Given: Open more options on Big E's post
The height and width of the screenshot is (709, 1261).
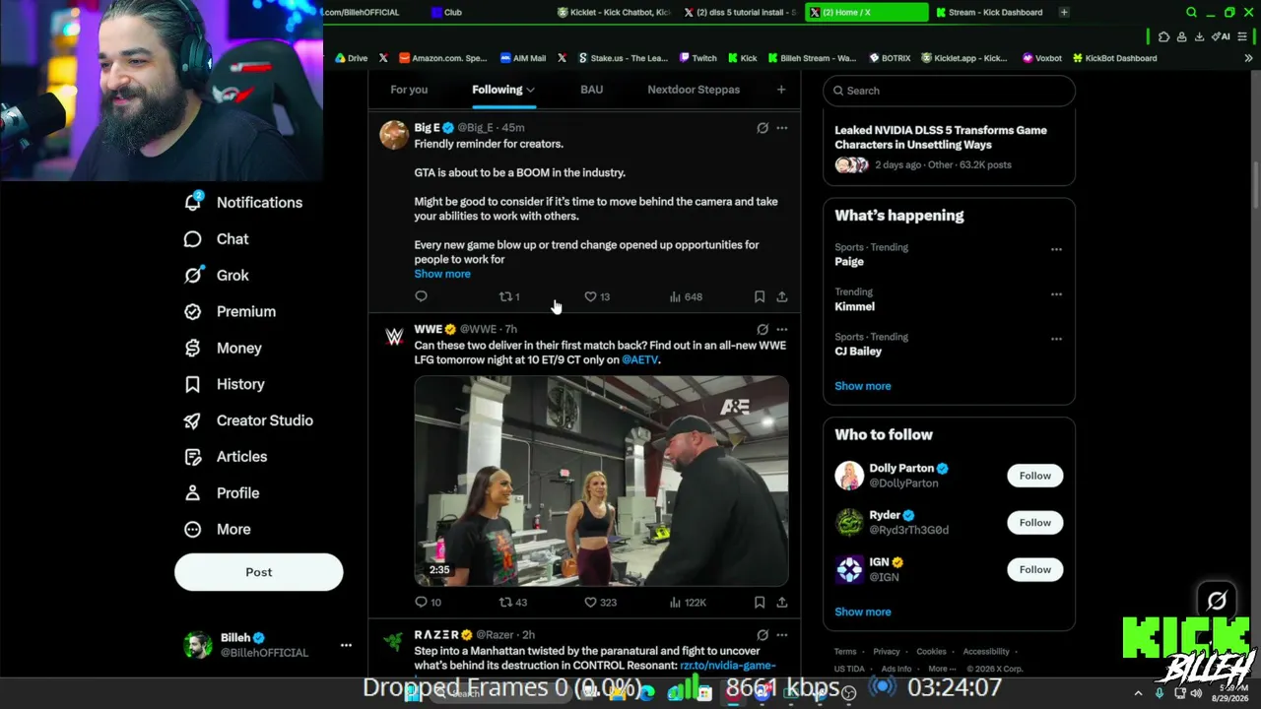Looking at the screenshot, I should point(782,128).
